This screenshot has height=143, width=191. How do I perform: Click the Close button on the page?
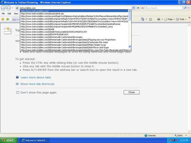132,92
